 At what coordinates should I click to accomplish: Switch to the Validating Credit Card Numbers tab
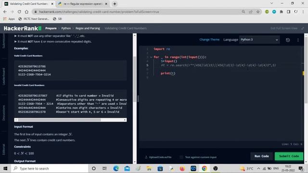click(x=29, y=4)
